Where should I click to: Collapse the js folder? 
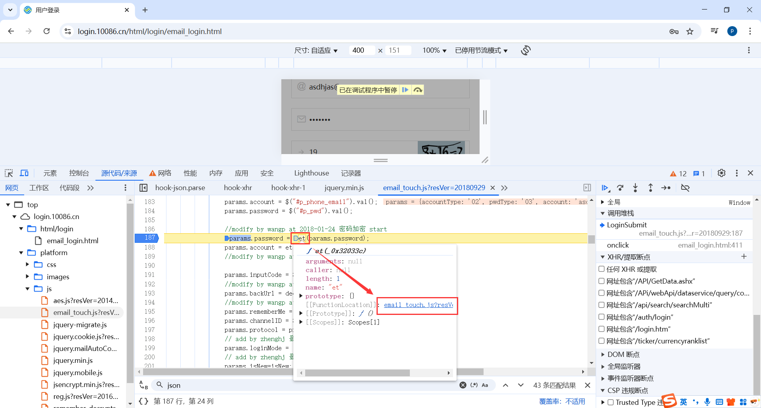[27, 289]
